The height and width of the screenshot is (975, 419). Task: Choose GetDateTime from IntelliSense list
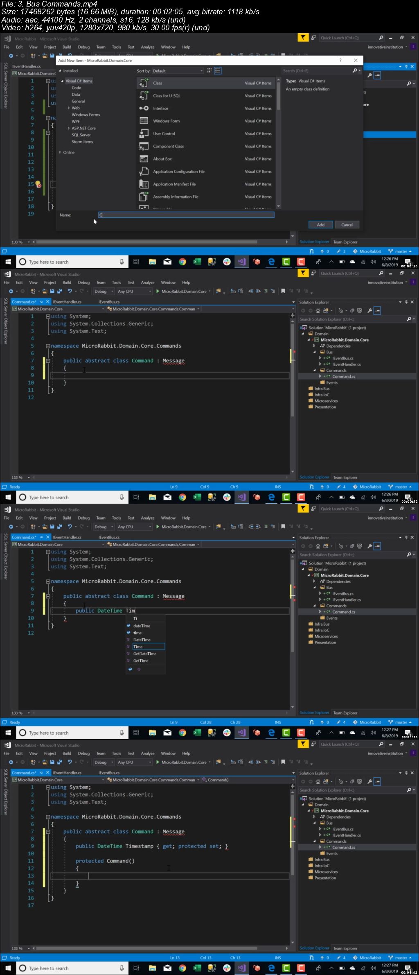coord(145,654)
